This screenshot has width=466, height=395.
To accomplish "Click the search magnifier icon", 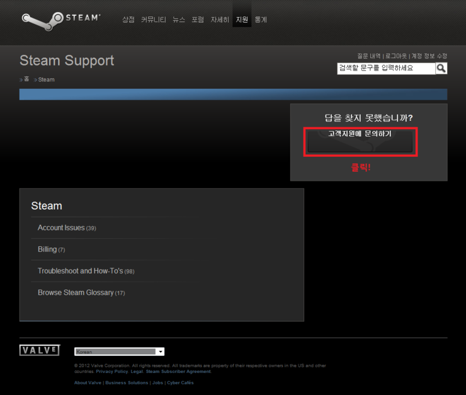I will coord(441,69).
